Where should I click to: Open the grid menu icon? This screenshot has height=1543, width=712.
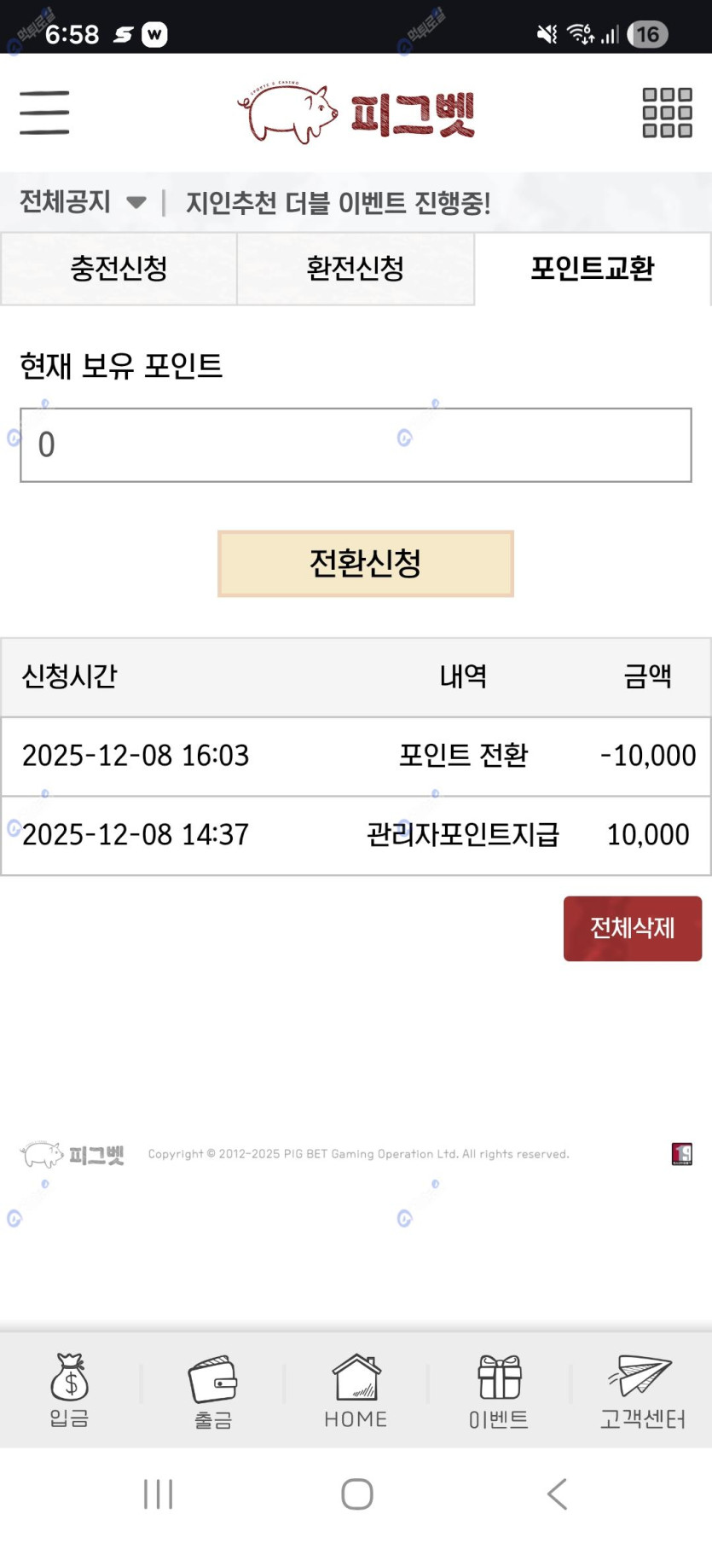coord(667,113)
